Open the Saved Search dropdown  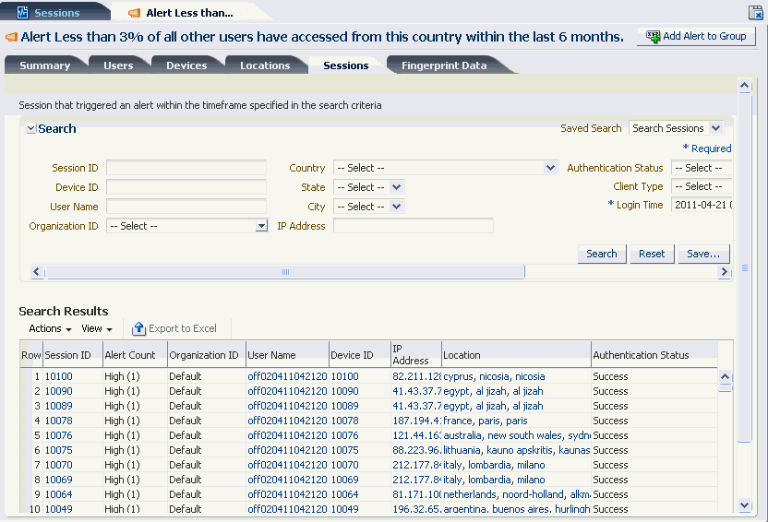tap(715, 128)
